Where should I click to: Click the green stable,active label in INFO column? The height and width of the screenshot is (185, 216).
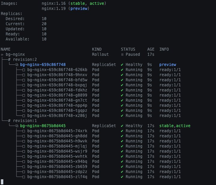pyautogui.click(x=175, y=126)
